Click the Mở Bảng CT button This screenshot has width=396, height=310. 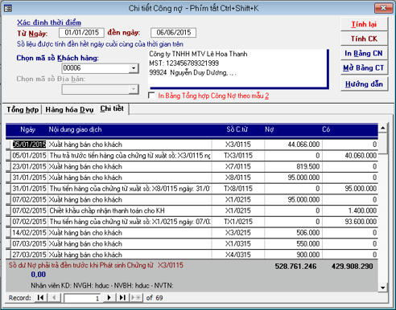coord(364,67)
